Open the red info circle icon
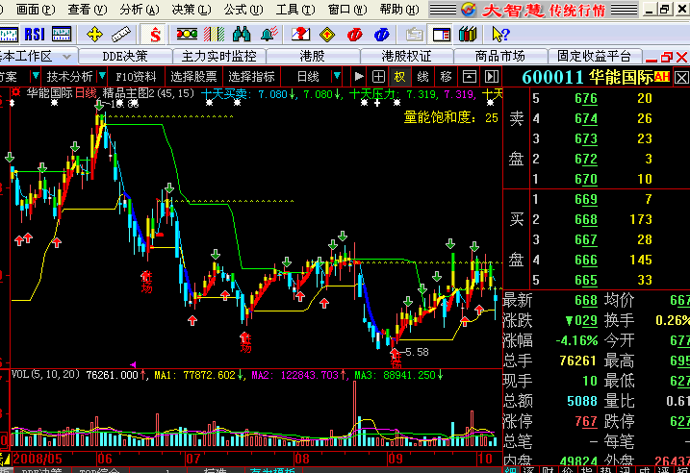Screen dimensions: 690x473 pos(355,35)
